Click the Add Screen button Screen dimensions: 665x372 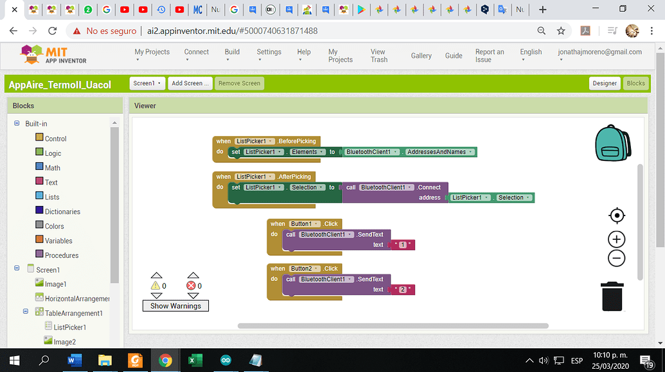coord(190,83)
